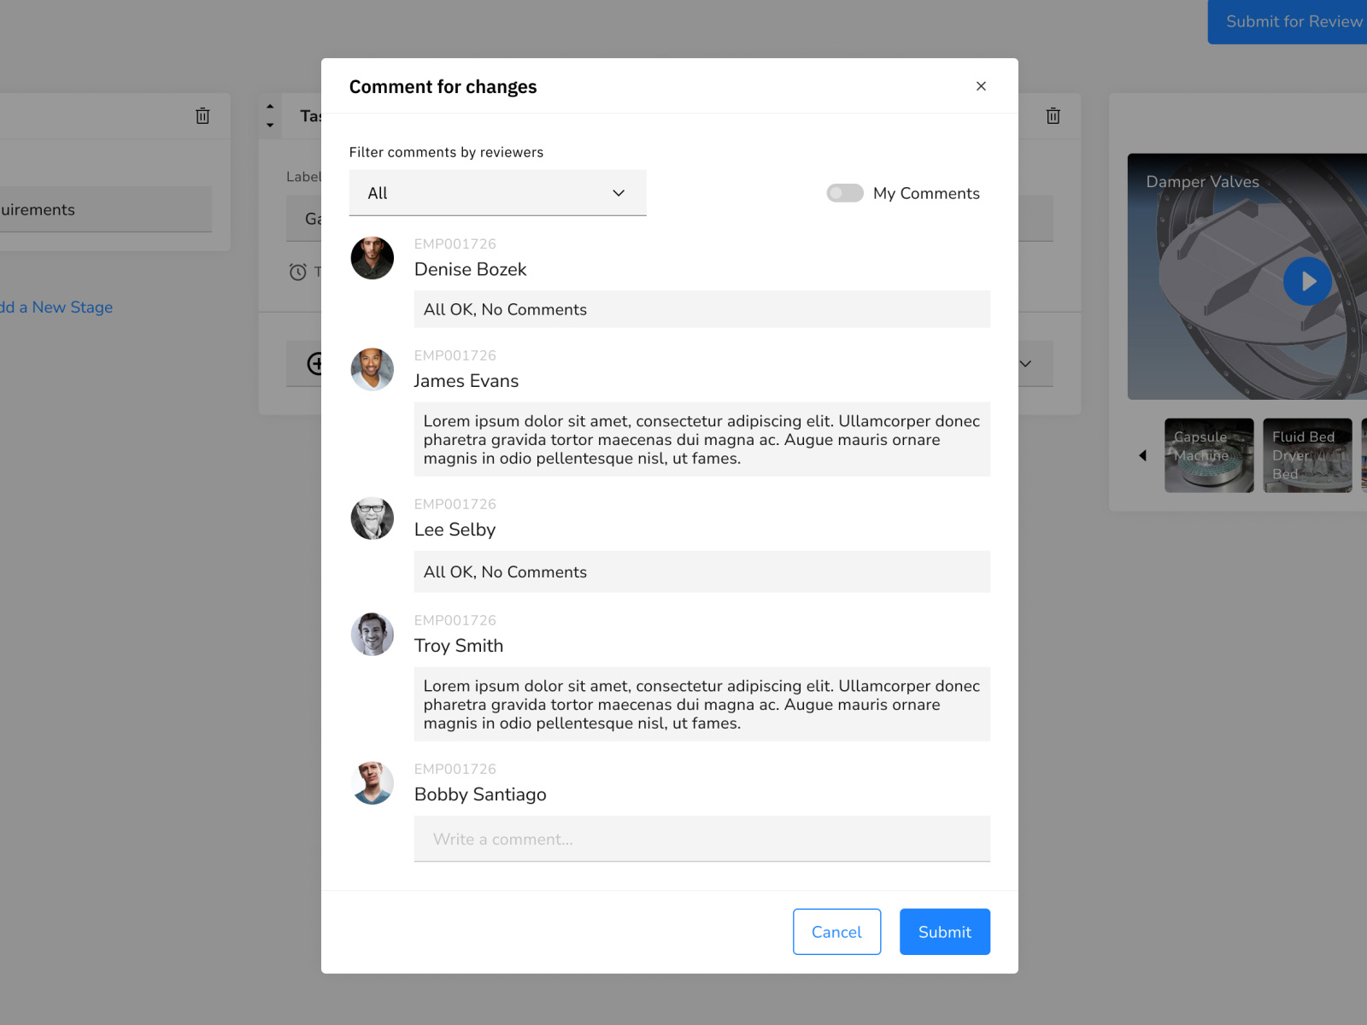
Task: Select the Capsule Machine thumbnail
Action: pos(1208,455)
